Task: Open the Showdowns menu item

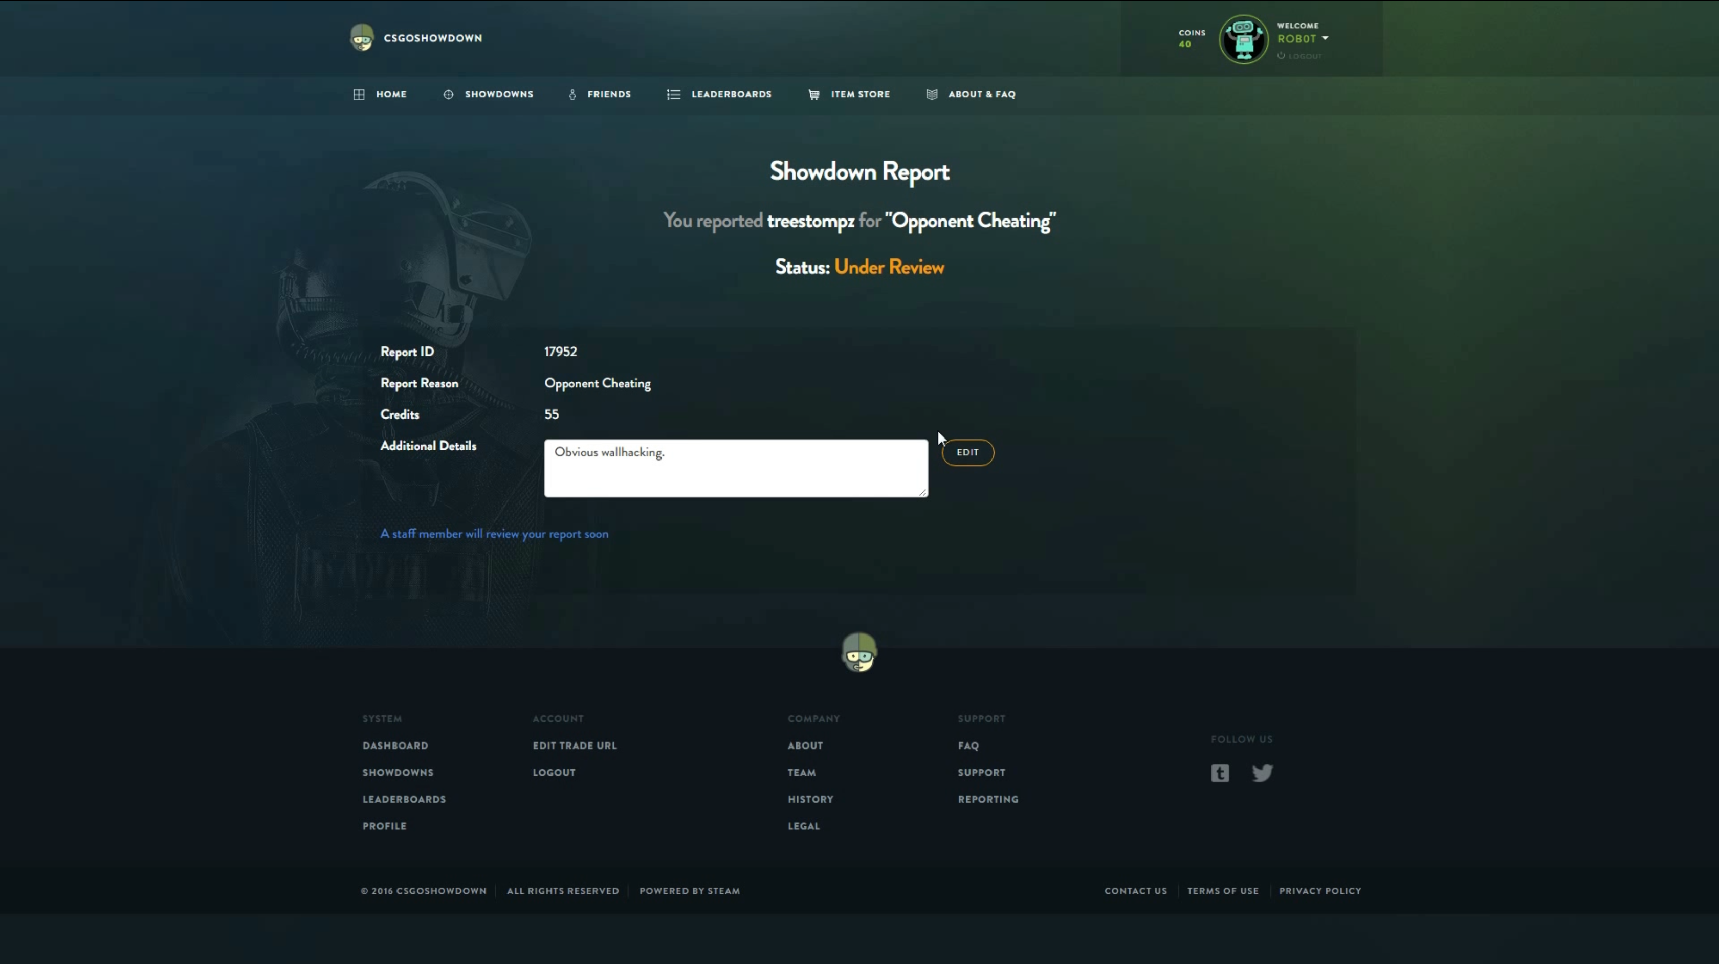Action: [488, 94]
